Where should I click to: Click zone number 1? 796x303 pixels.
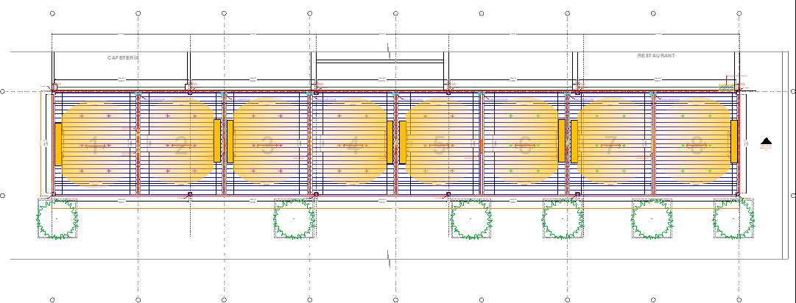point(94,147)
